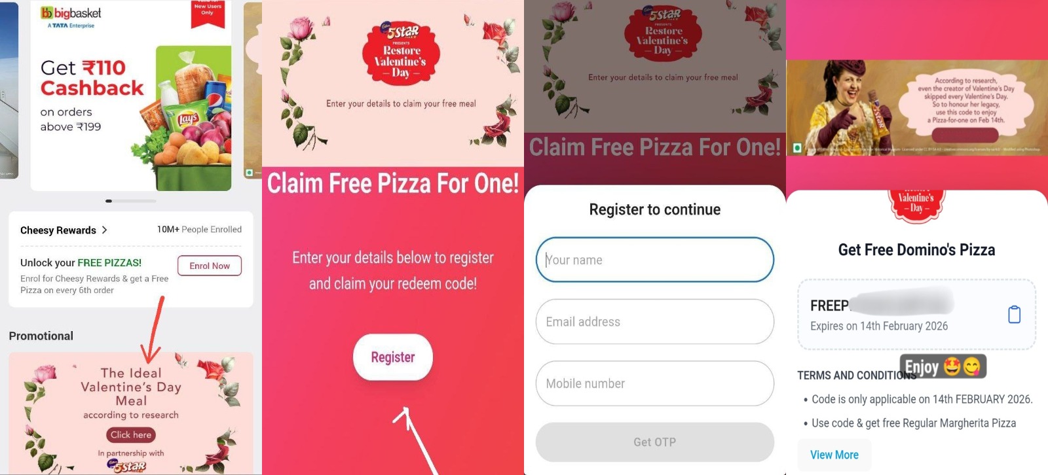This screenshot has width=1048, height=475.
Task: Open the Get ₹110 Cashback bigbasket card
Action: pyautogui.click(x=131, y=96)
